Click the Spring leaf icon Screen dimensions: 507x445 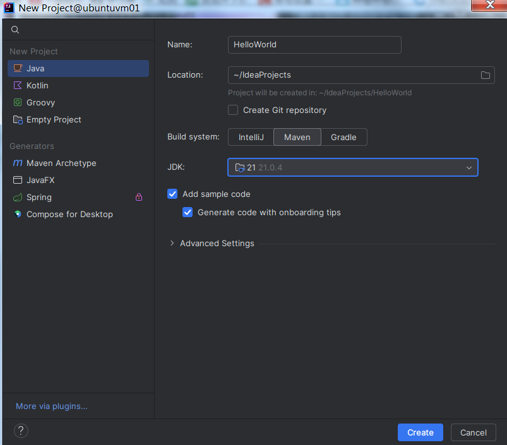pos(18,197)
